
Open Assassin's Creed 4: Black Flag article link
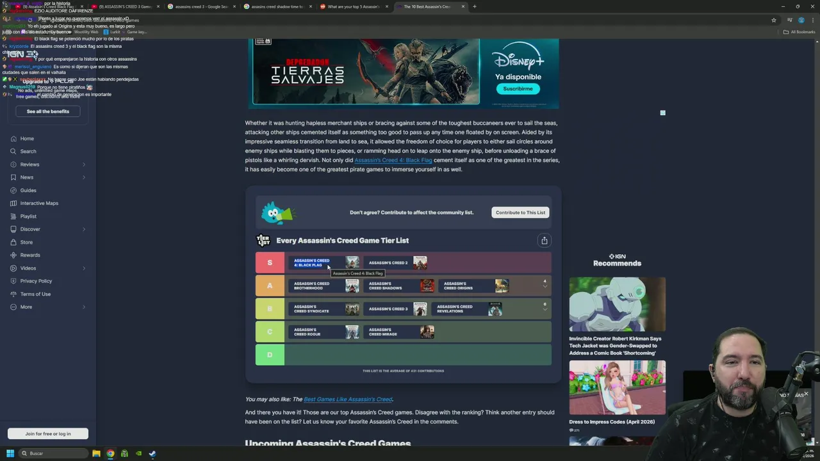tap(393, 160)
